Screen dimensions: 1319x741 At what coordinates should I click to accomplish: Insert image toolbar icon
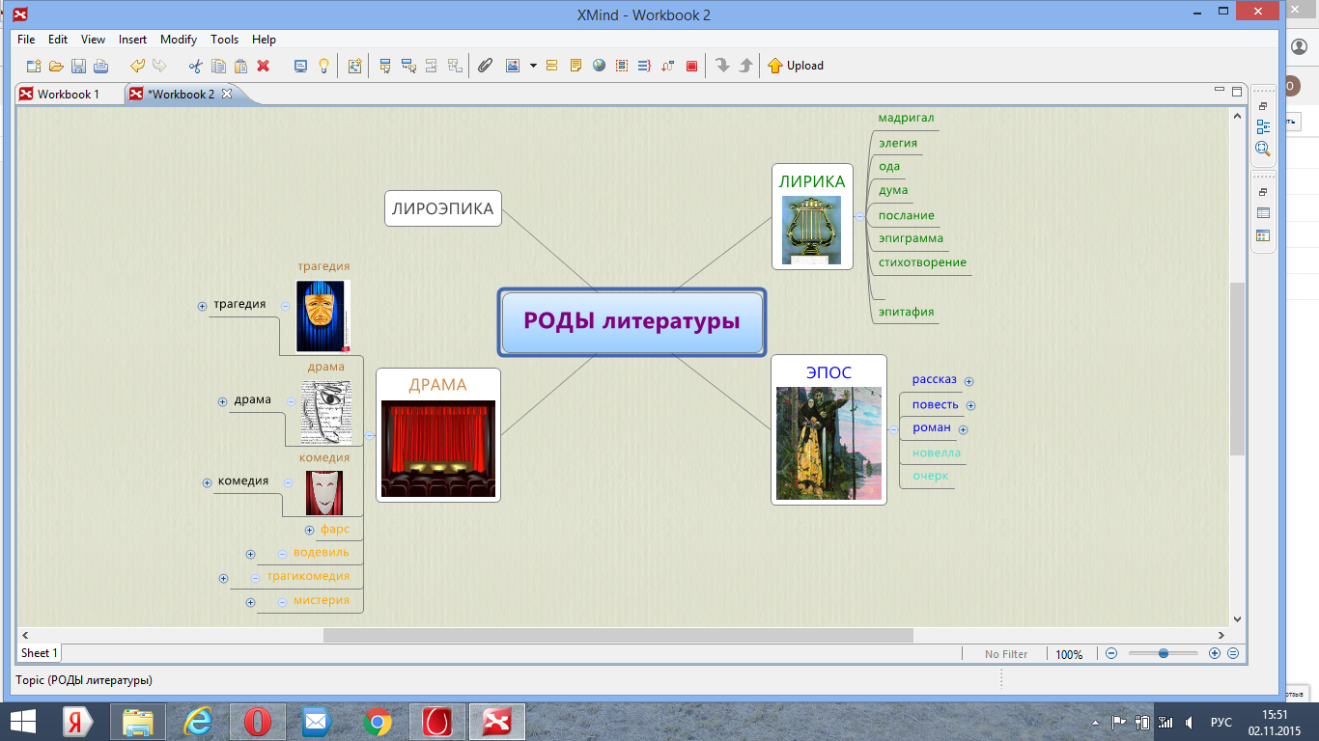513,66
